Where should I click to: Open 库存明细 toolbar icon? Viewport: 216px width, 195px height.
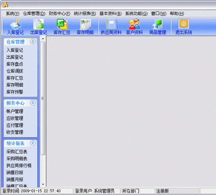(x=85, y=27)
